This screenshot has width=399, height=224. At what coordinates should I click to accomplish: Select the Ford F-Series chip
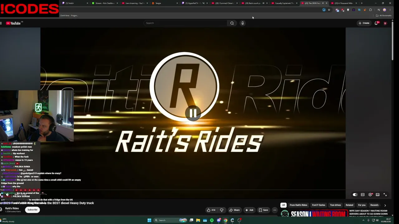pos(319,205)
